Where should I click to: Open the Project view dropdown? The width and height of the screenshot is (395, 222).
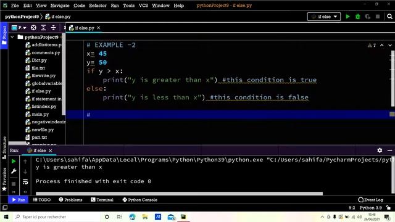coord(19,28)
